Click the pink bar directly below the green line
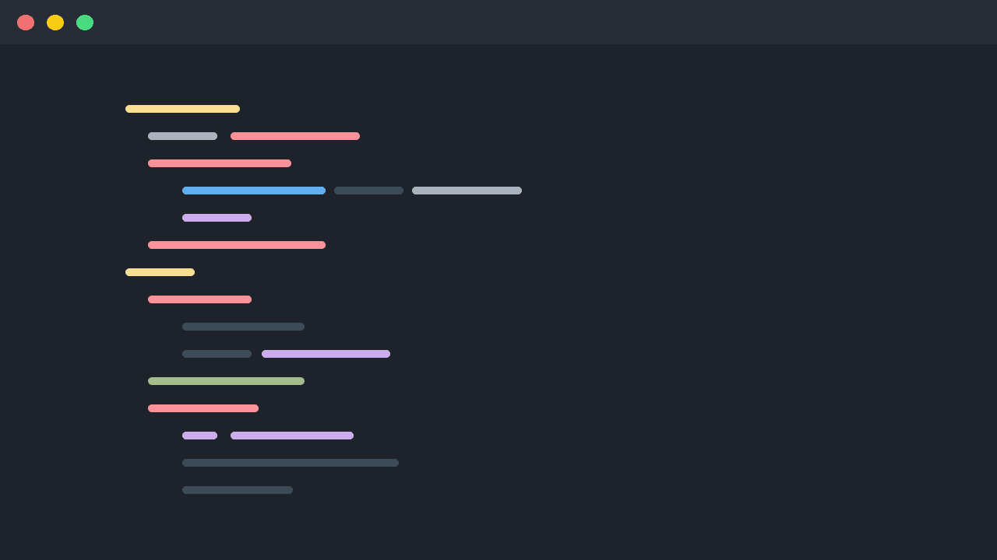This screenshot has width=997, height=560. click(203, 408)
